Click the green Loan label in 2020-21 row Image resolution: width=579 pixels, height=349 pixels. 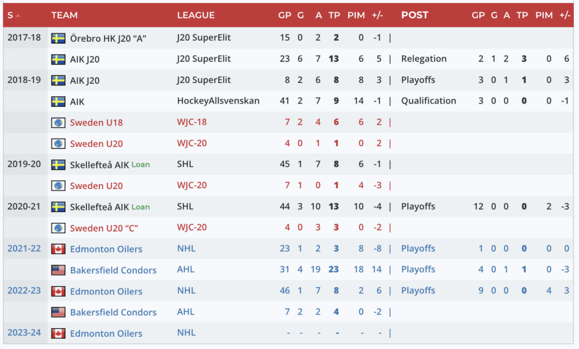141,207
